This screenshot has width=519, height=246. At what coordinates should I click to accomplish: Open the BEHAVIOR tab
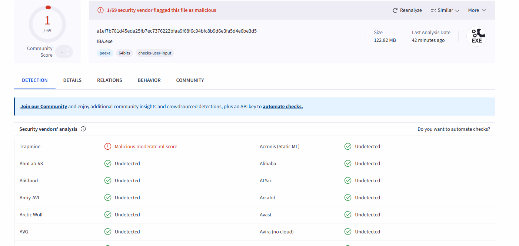pos(149,80)
